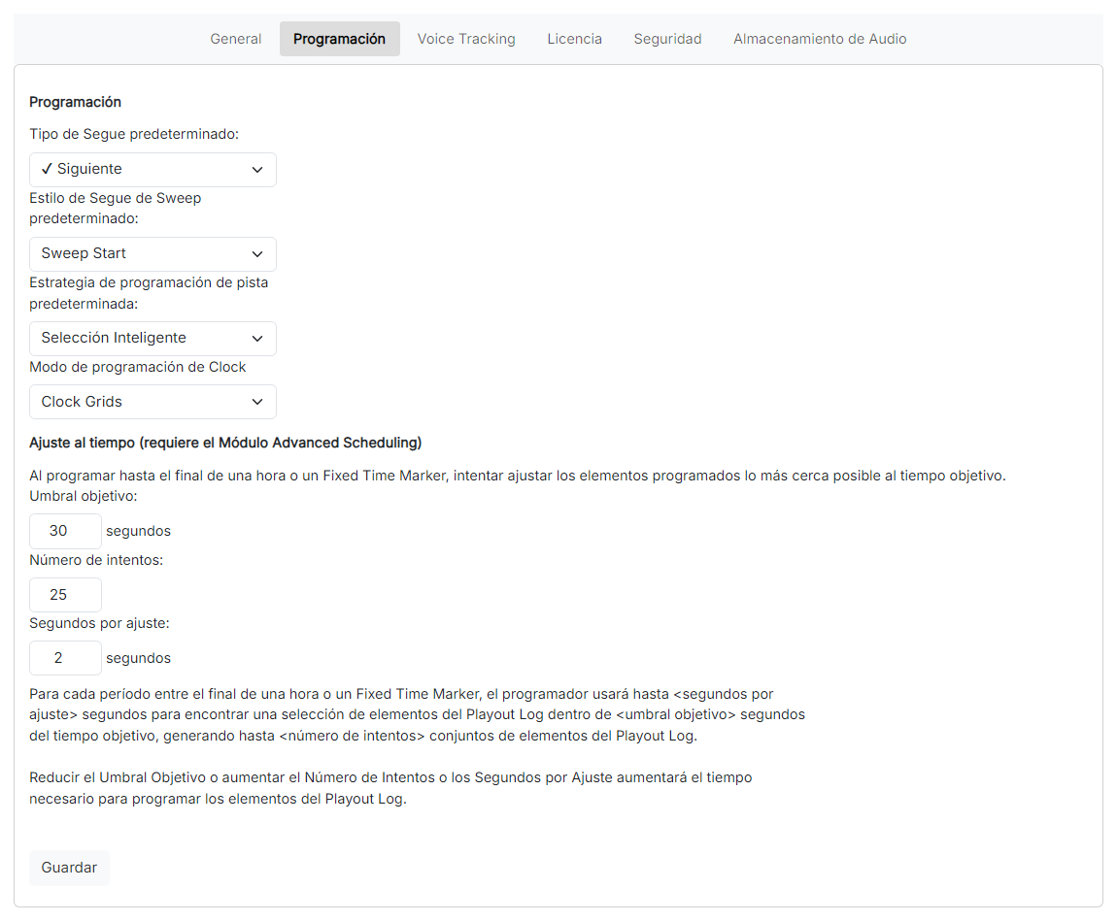
Task: Open the Selección Inteligente dropdown
Action: point(152,338)
